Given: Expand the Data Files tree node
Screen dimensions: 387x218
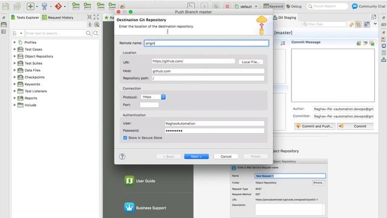Looking at the screenshot, I should (x=15, y=70).
